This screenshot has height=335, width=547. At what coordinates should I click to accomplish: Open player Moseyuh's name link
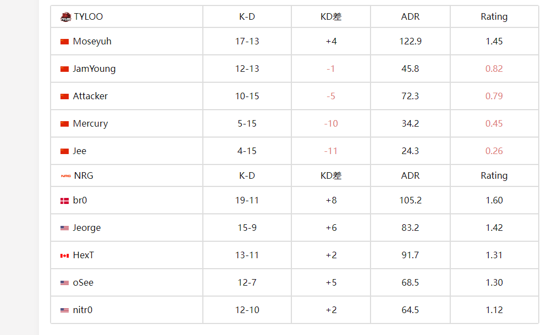click(x=92, y=42)
